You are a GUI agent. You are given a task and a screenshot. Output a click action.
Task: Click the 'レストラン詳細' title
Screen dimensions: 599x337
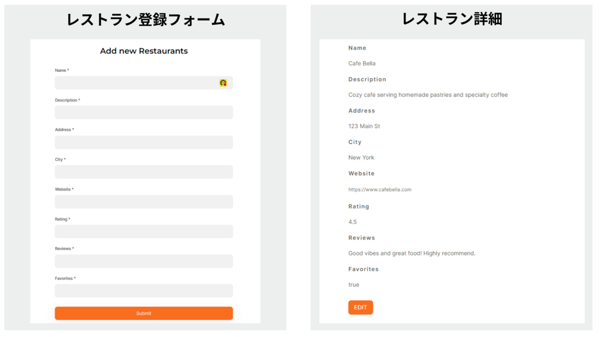[x=452, y=19]
